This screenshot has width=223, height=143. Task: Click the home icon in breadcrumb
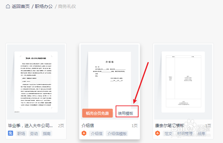[8, 6]
